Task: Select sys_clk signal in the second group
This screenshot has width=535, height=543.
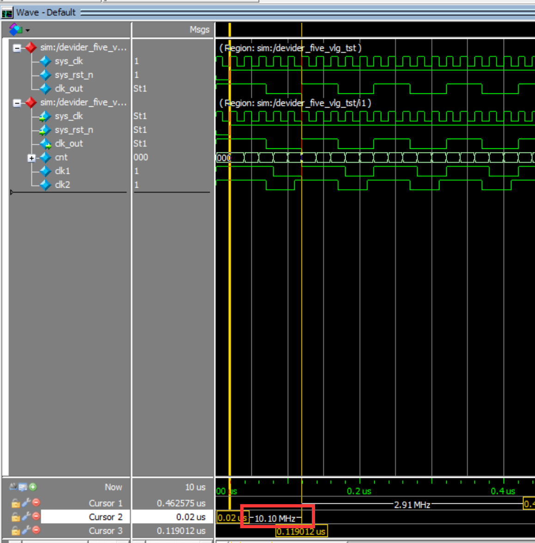Action: pos(68,116)
